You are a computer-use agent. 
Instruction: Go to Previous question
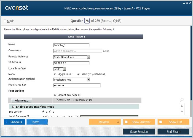[x=15, y=122]
